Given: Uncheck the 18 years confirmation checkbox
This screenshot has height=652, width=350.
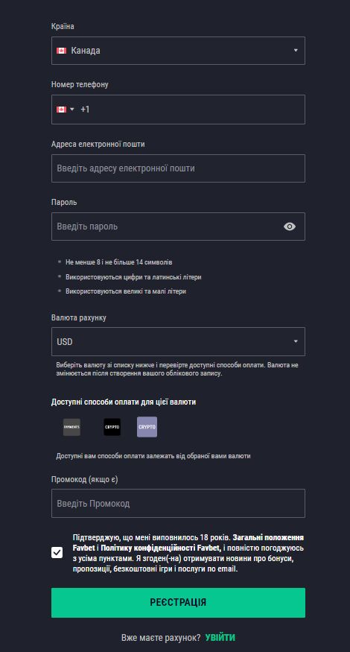Looking at the screenshot, I should click(x=57, y=553).
